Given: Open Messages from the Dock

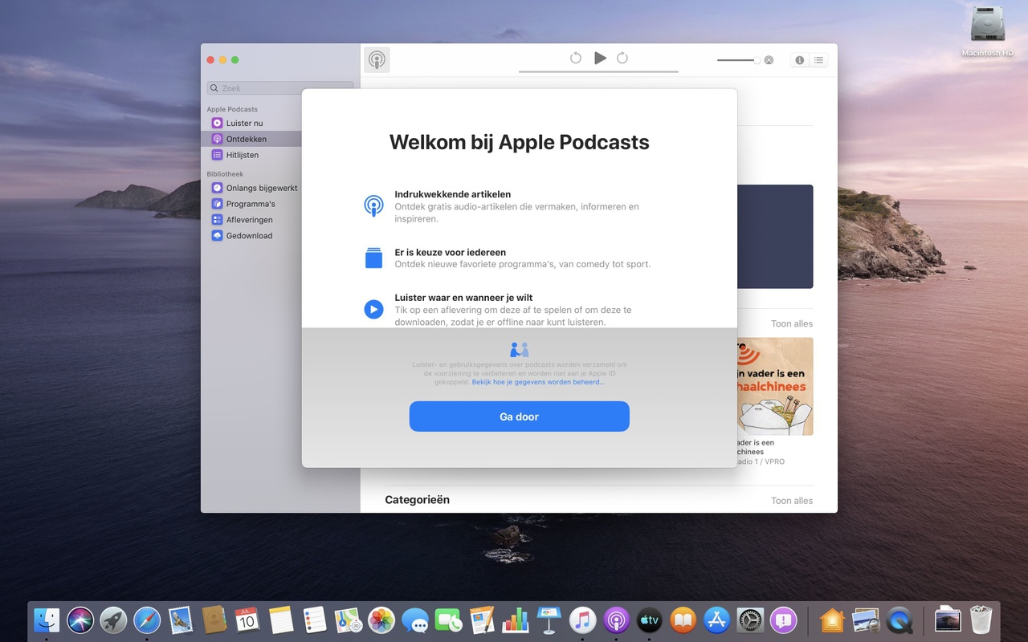Looking at the screenshot, I should [414, 620].
